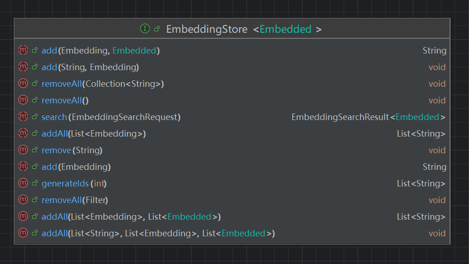Click the interface icon beside EmbeddingStore title
The image size is (469, 264).
145,29
